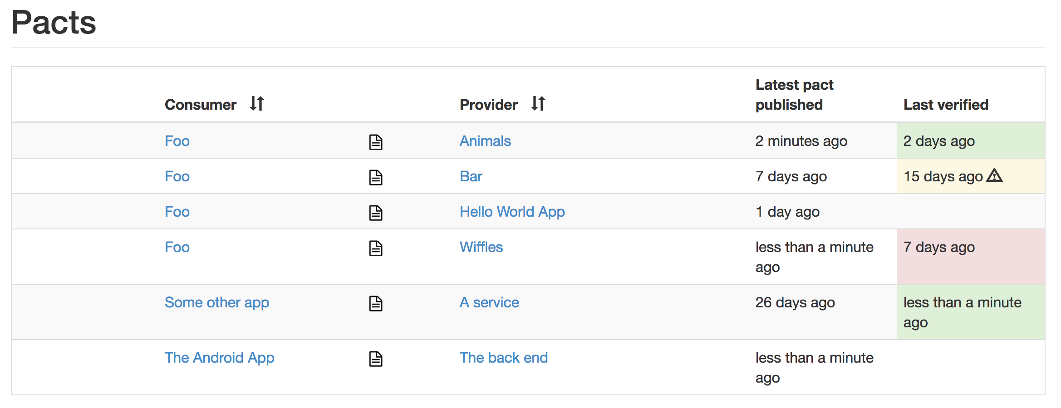Open pact document for The Android App
The height and width of the screenshot is (408, 1061).
coord(376,359)
